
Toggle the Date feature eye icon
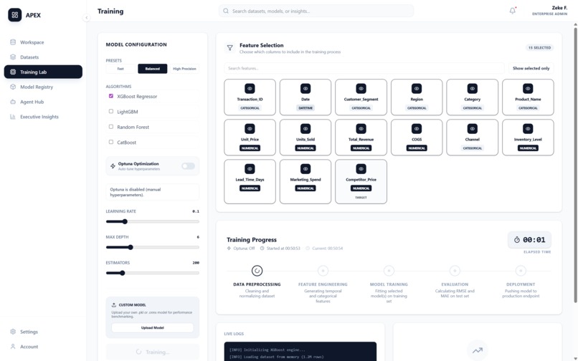click(x=305, y=89)
